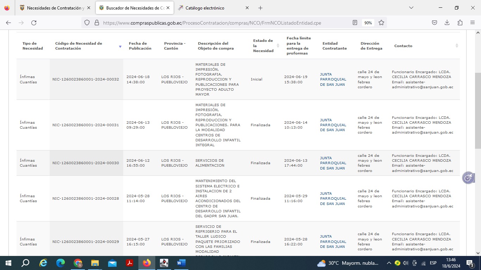Click the floating purple clock widget
This screenshot has height=270, width=481.
[468, 178]
